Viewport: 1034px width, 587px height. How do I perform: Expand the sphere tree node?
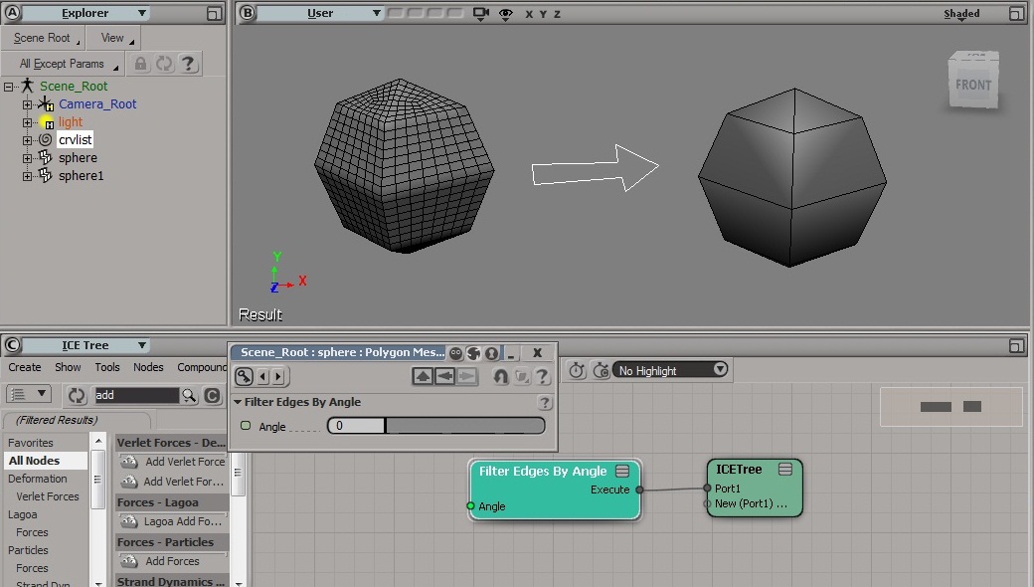27,158
